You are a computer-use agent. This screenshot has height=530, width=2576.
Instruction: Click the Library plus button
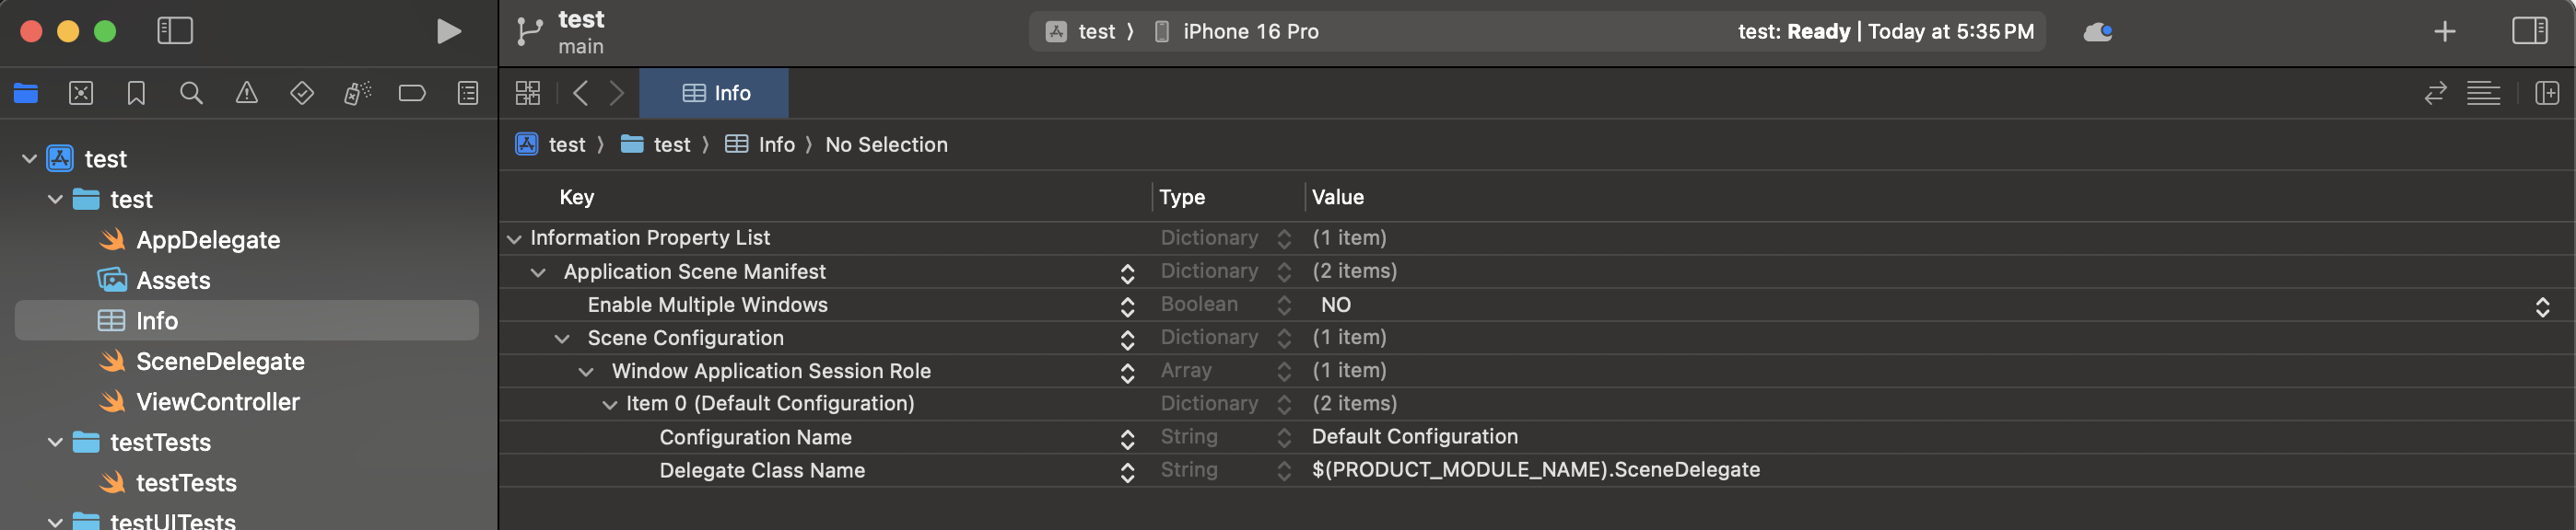pos(2444,32)
